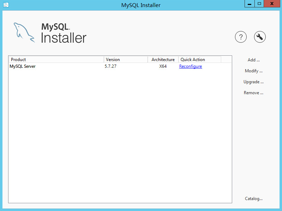Sort by the Version column header
Screen dimensions: 282x211
[x=126, y=59]
